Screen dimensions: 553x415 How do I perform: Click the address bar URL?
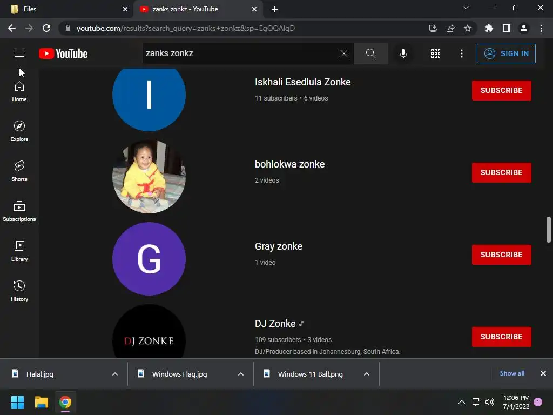click(x=186, y=28)
